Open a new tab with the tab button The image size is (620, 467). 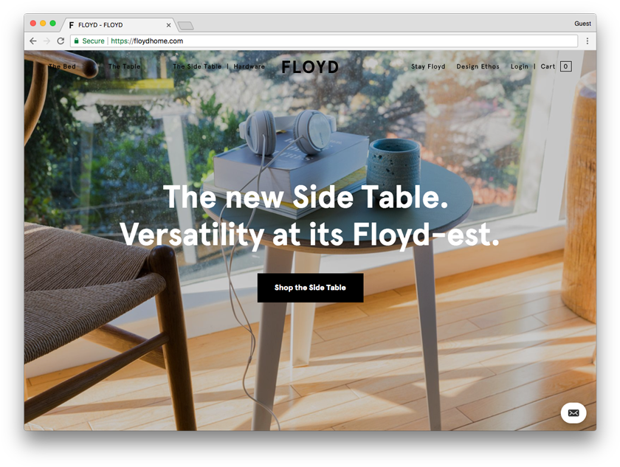coord(185,26)
